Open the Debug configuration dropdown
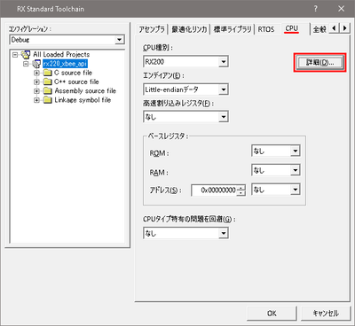This screenshot has height=326, width=355. (119, 40)
